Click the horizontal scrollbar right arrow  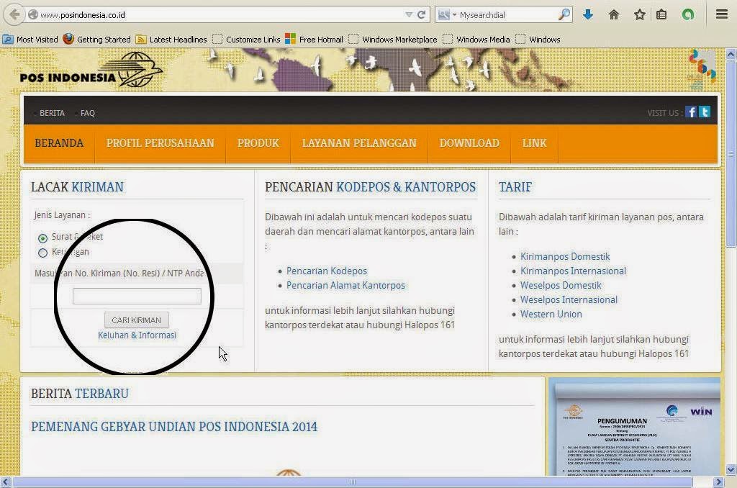[718, 482]
